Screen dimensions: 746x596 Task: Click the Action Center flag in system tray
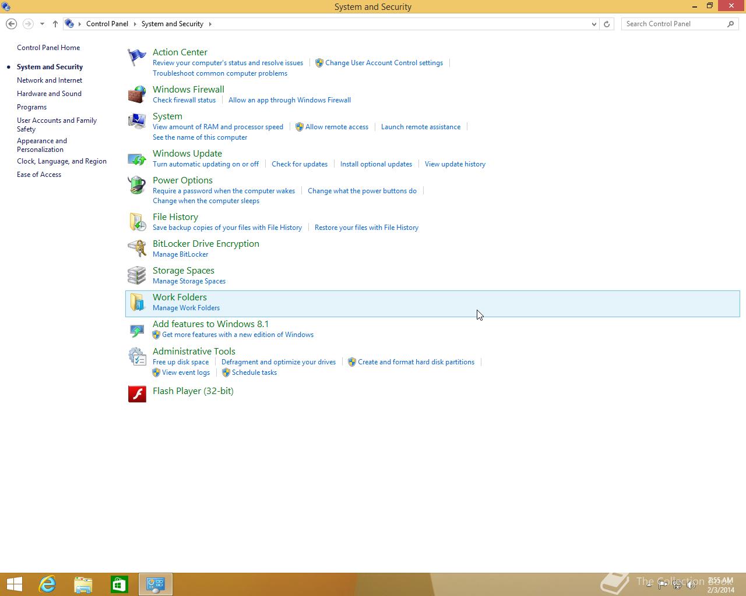click(663, 585)
